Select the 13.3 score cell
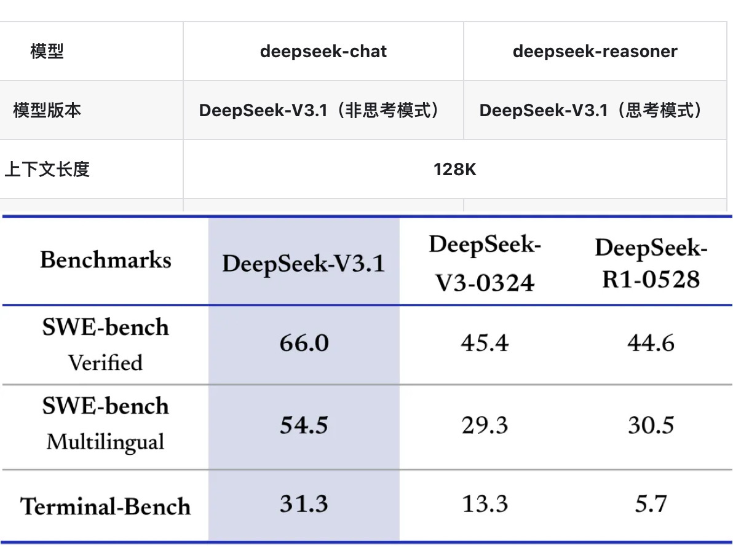Image resolution: width=733 pixels, height=547 pixels. [485, 503]
